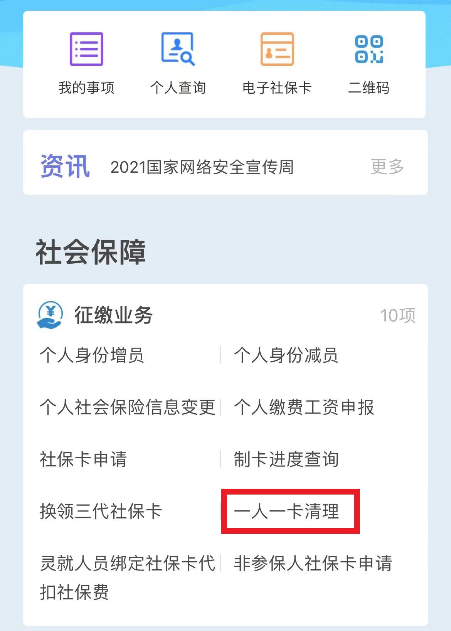Screen dimensions: 451x631
Task: Select 个人身份减员
Action: coord(286,355)
